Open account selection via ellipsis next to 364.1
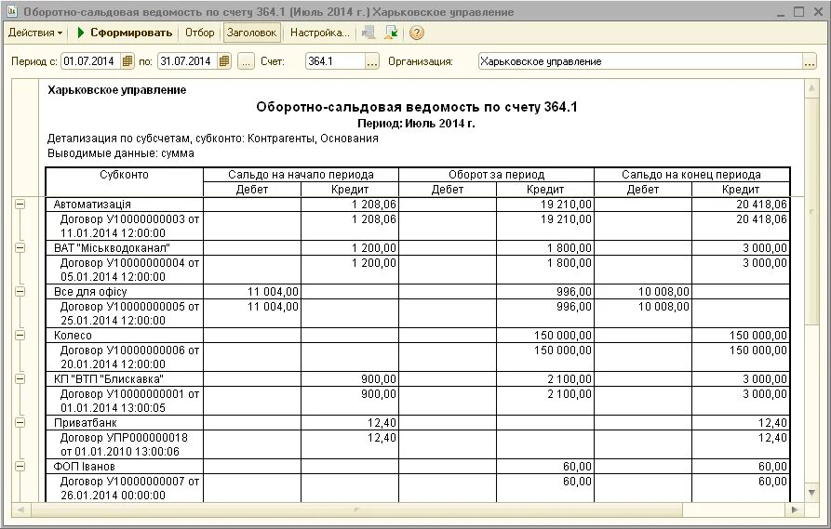This screenshot has width=831, height=529. click(x=372, y=61)
